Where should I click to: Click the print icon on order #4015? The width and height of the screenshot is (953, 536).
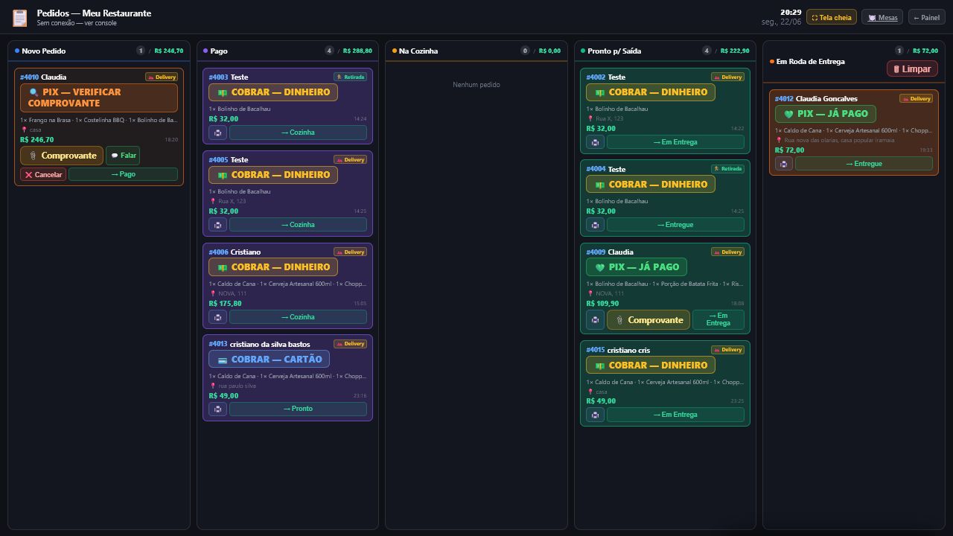(595, 415)
